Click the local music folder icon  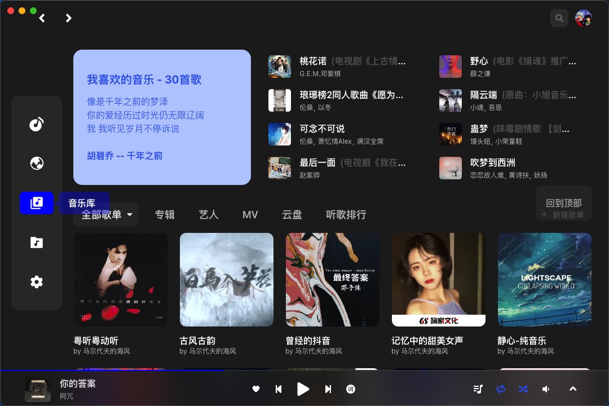(x=37, y=242)
